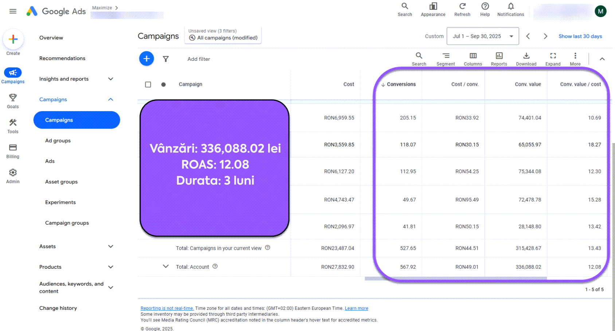Image resolution: width=615 pixels, height=331 pixels.
Task: Click the Refresh icon in the top bar
Action: 462,9
